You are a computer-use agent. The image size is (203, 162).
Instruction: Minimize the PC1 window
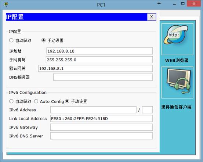174,4
